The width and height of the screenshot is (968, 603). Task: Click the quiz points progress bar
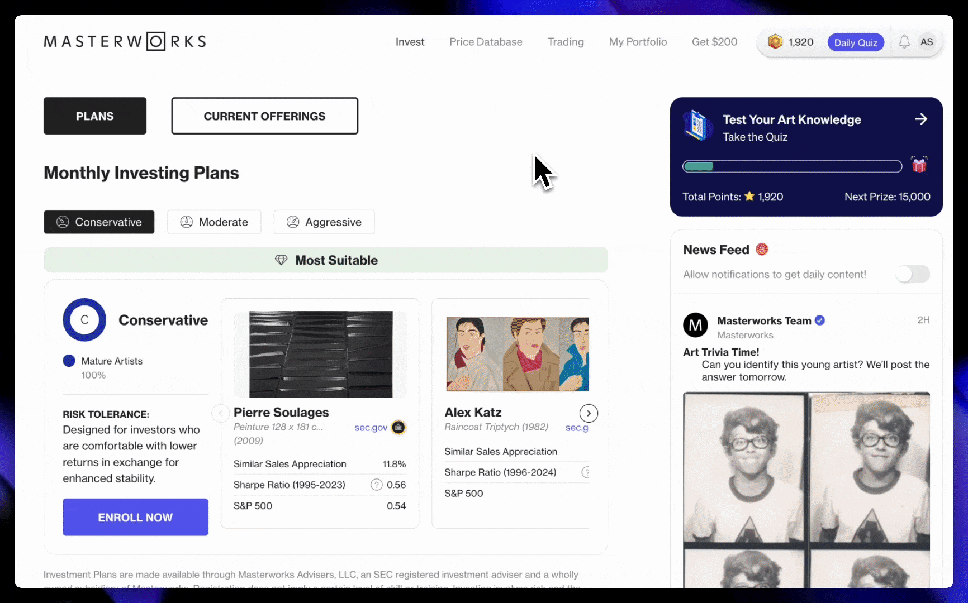(x=792, y=166)
